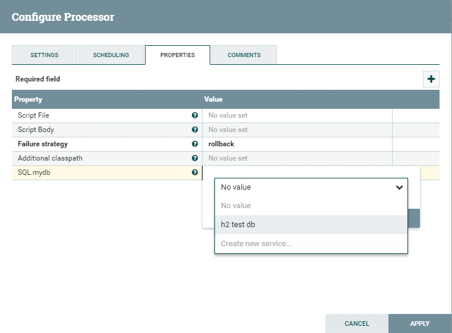Image resolution: width=452 pixels, height=333 pixels.
Task: Go to the Comments tab
Action: pos(244,55)
